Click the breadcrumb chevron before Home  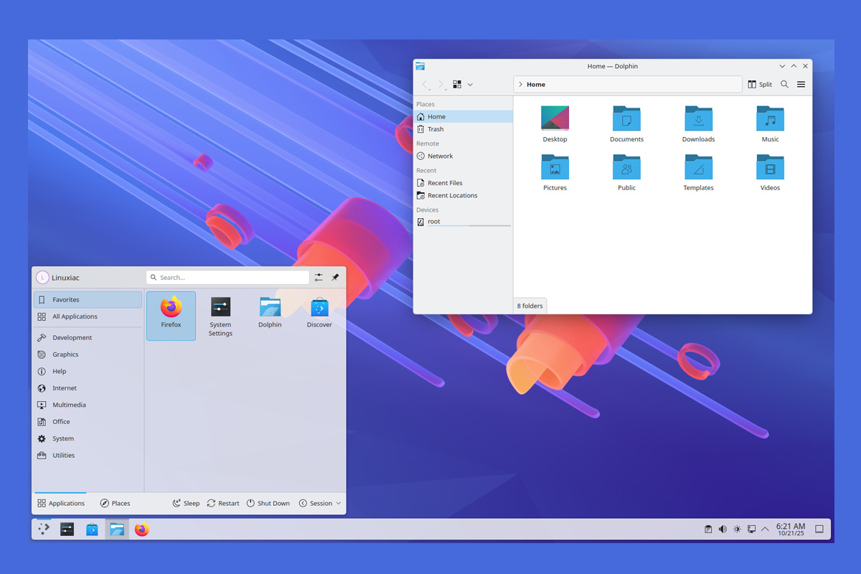pos(520,85)
